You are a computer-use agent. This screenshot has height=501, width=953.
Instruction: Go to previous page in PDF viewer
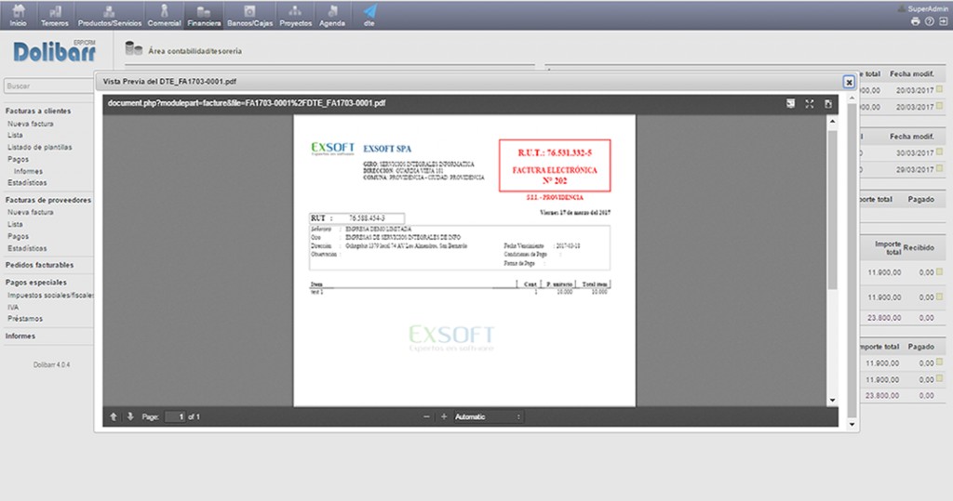[x=114, y=416]
